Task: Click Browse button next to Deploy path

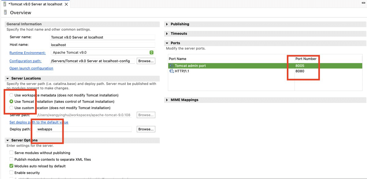Action: click(x=146, y=129)
